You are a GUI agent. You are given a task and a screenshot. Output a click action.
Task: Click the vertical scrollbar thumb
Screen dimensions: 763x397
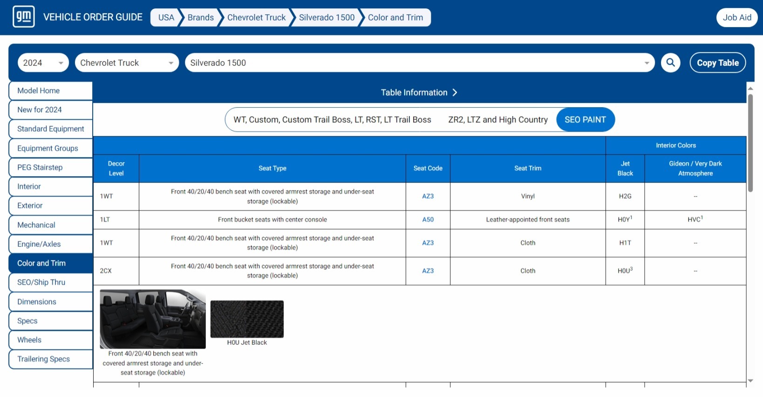tap(750, 143)
